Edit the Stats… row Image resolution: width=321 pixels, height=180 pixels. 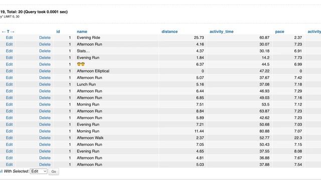[x=9, y=51]
